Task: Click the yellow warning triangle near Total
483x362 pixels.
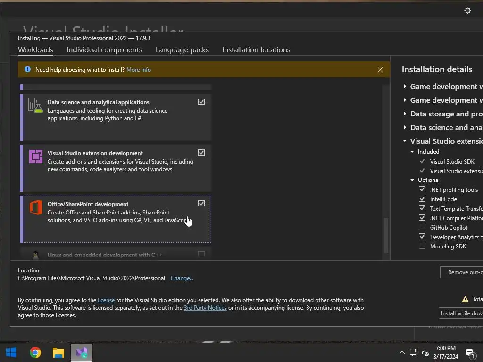Action: pos(465,299)
